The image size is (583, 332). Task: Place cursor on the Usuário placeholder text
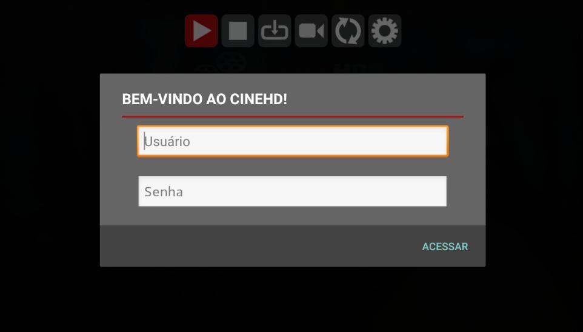pos(167,141)
